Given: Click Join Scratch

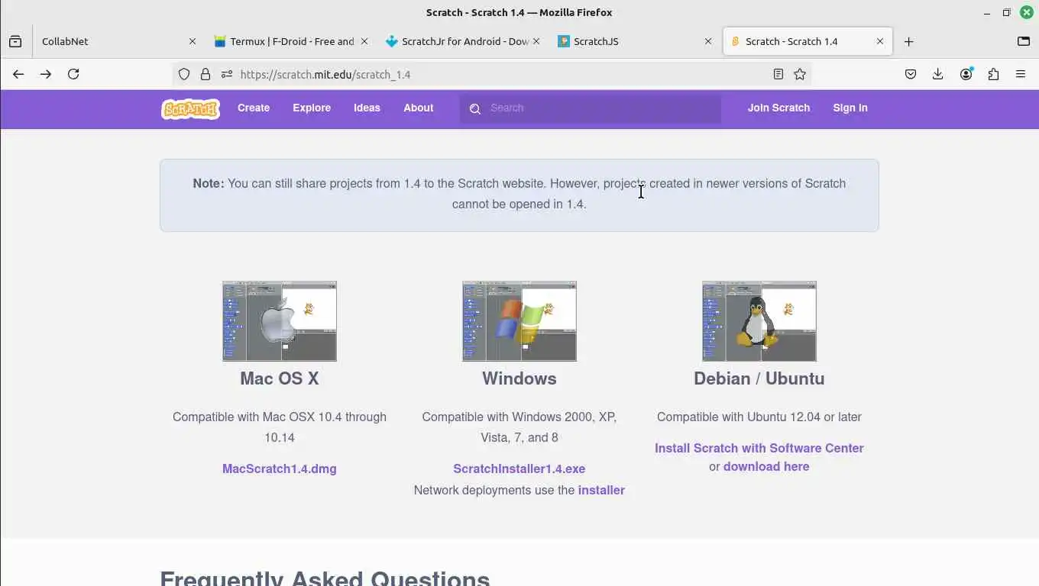Looking at the screenshot, I should point(778,108).
